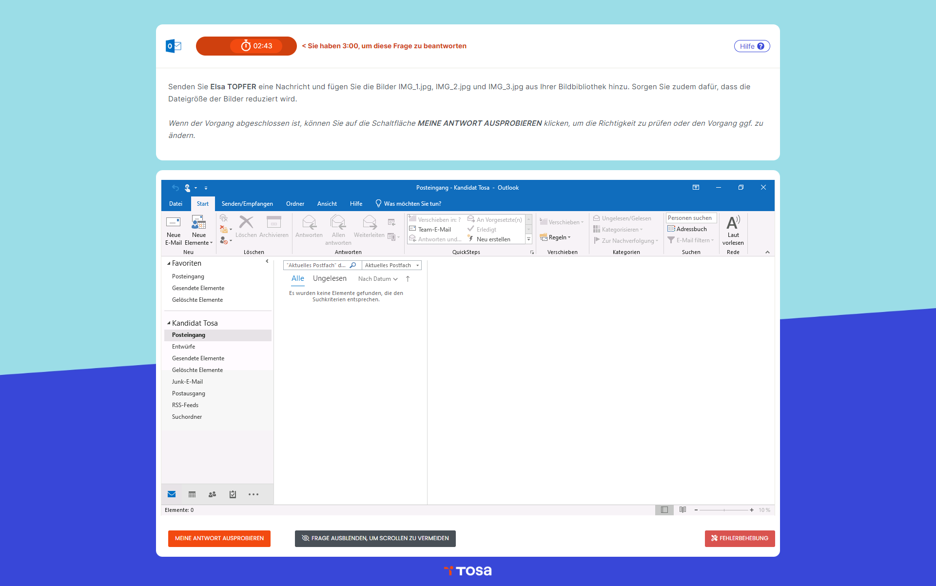Switch to the Ansicht ribbon tab

point(327,204)
